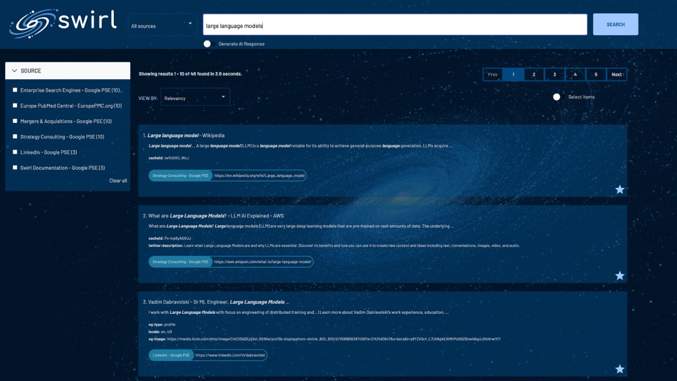Image resolution: width=677 pixels, height=381 pixels.
Task: Open the aws.amazon.com what-is URL
Action: pyautogui.click(x=263, y=261)
